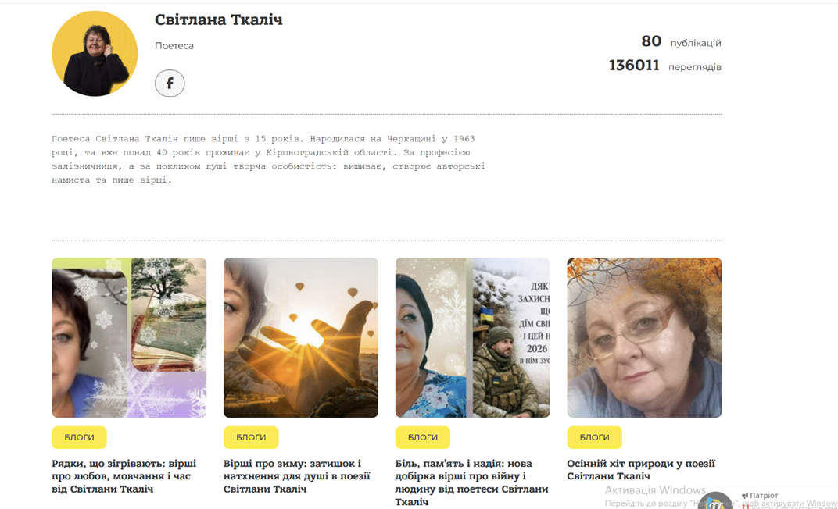
Task: Click БЛОГИ tag under winter poems article
Action: point(251,437)
